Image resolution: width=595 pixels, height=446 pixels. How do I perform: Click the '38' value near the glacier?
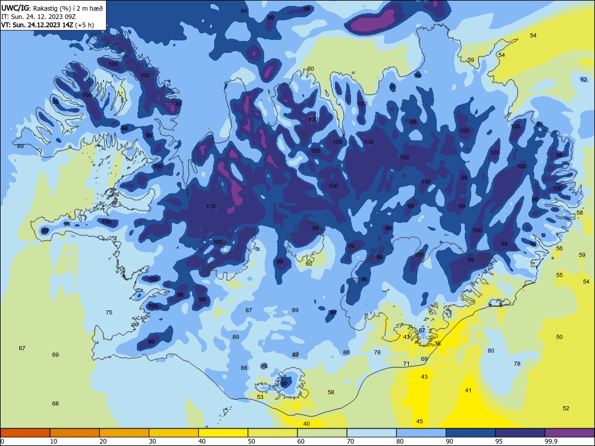[437, 343]
